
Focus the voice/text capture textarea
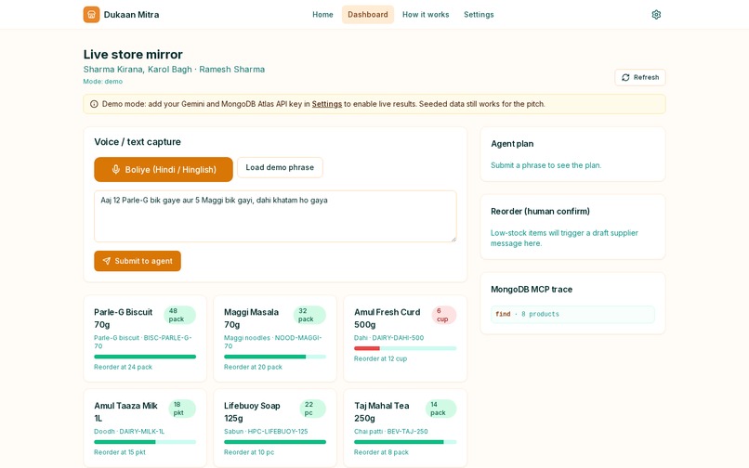pyautogui.click(x=275, y=216)
